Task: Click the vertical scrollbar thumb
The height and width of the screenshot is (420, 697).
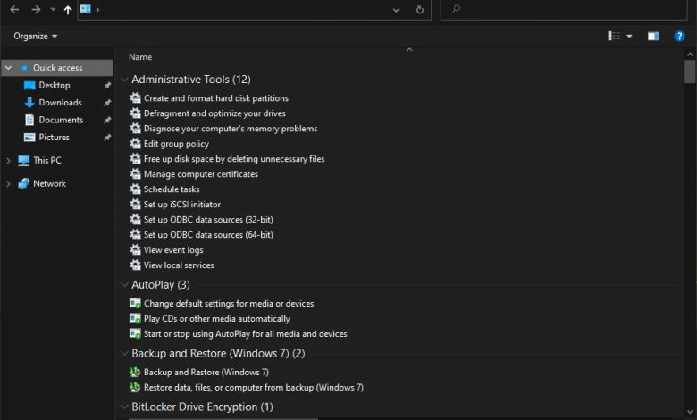Action: coord(690,71)
